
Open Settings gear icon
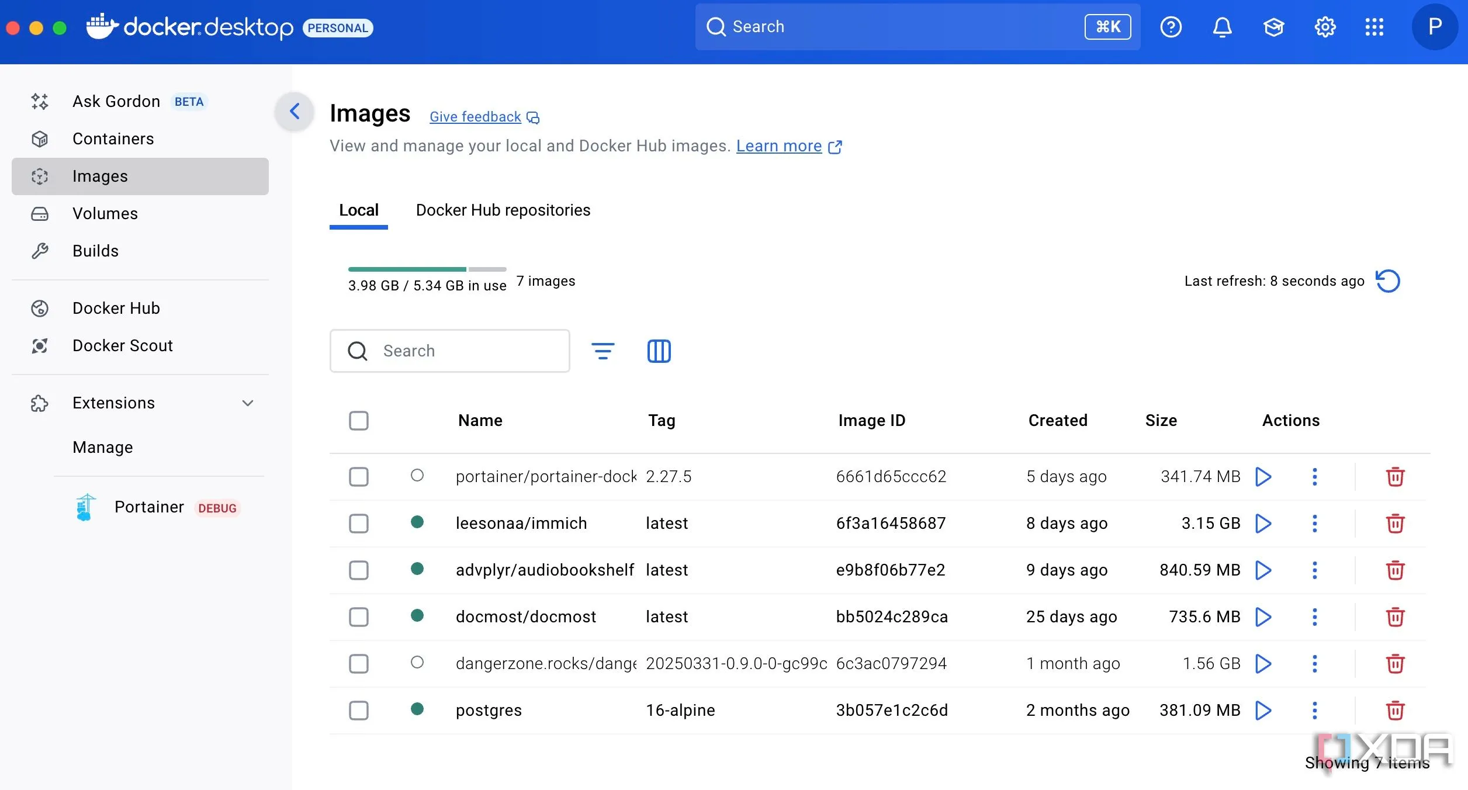tap(1325, 27)
